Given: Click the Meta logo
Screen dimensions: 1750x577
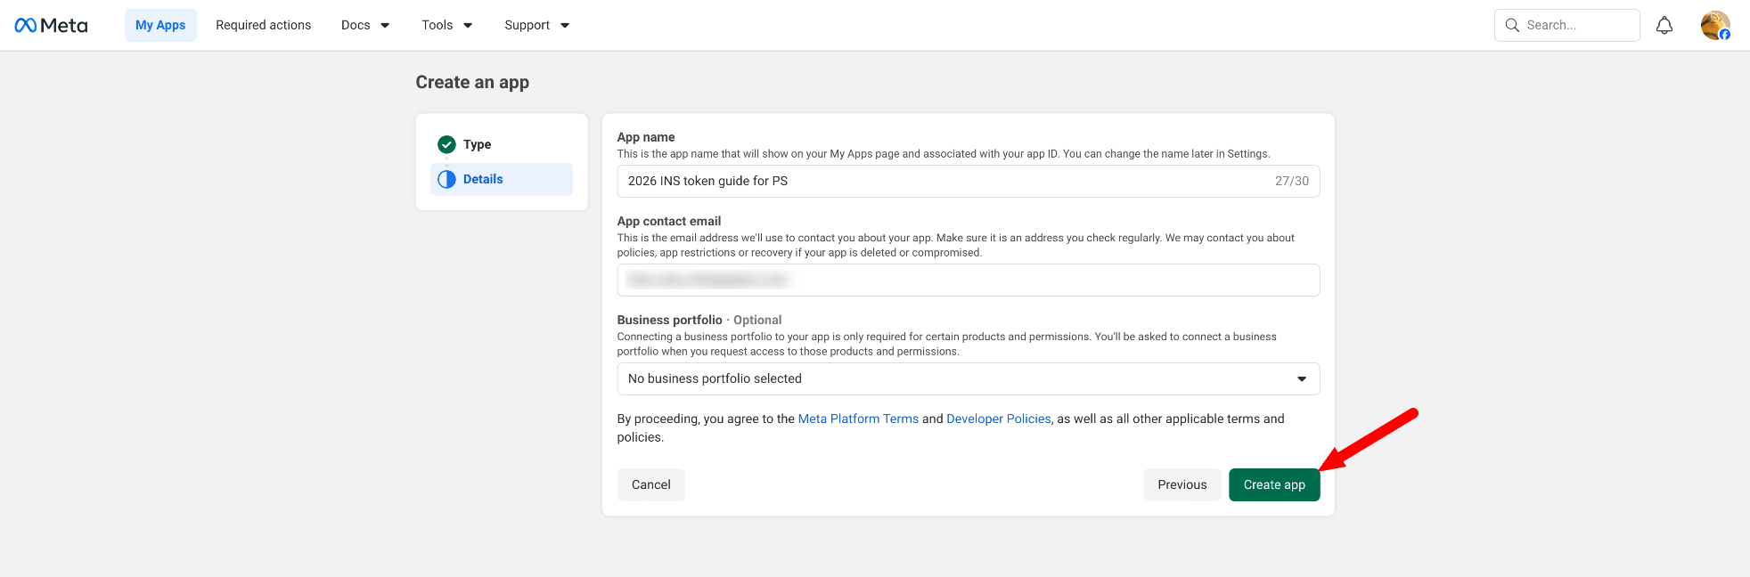Looking at the screenshot, I should tap(51, 25).
